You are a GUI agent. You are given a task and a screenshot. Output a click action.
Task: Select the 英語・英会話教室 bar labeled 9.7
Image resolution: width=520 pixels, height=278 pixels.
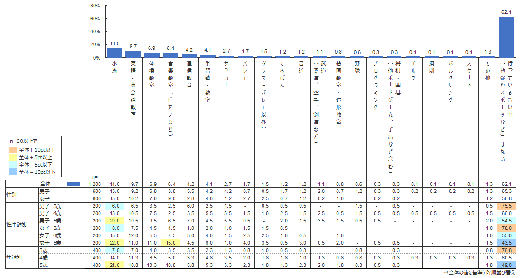(133, 55)
